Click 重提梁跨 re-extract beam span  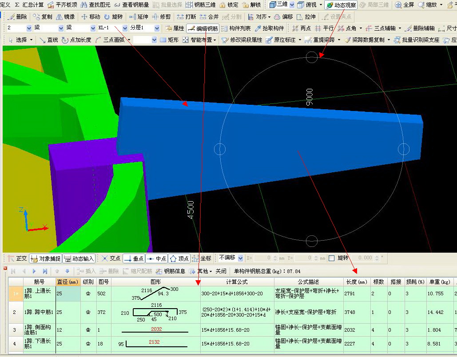coord(320,40)
